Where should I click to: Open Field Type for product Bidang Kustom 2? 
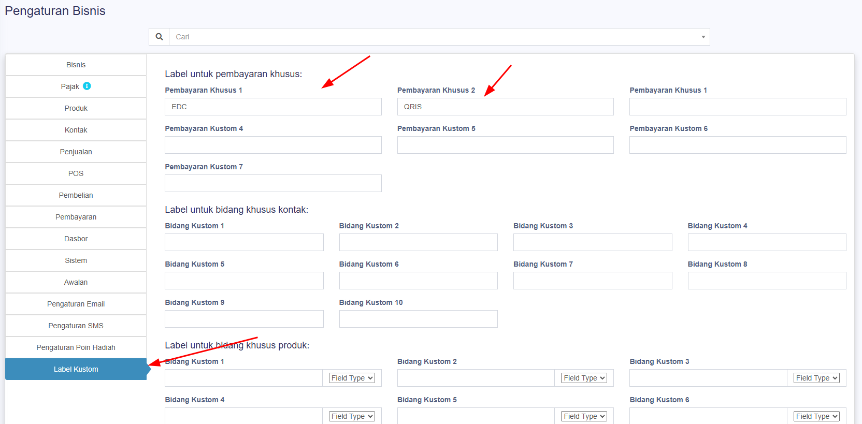pyautogui.click(x=584, y=378)
